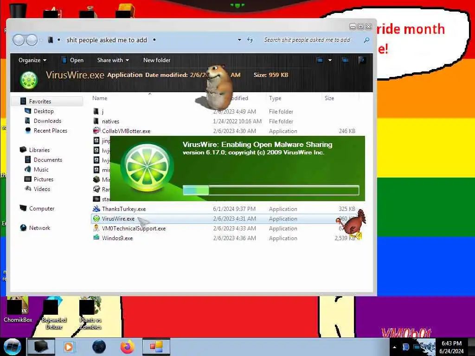Sort files by the Size column header
The image size is (475, 356).
coord(329,98)
